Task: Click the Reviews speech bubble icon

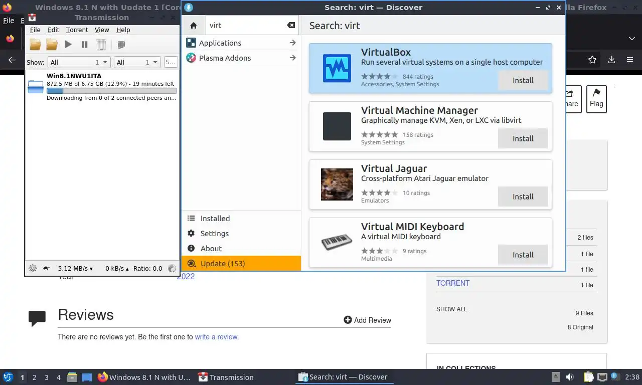Action: click(37, 318)
